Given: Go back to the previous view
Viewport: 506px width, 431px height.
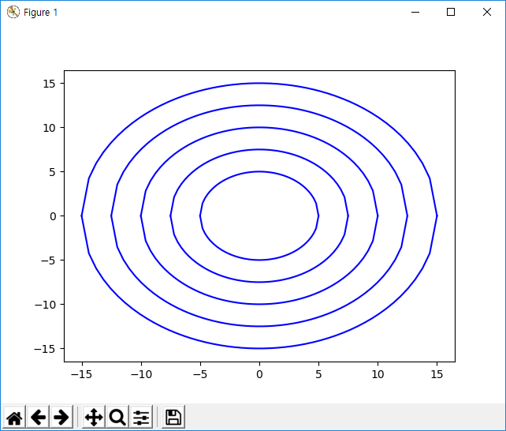Looking at the screenshot, I should [38, 417].
